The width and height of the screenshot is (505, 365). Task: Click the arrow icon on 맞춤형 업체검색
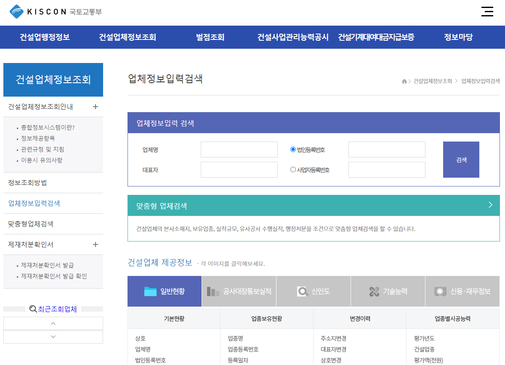tap(490, 205)
